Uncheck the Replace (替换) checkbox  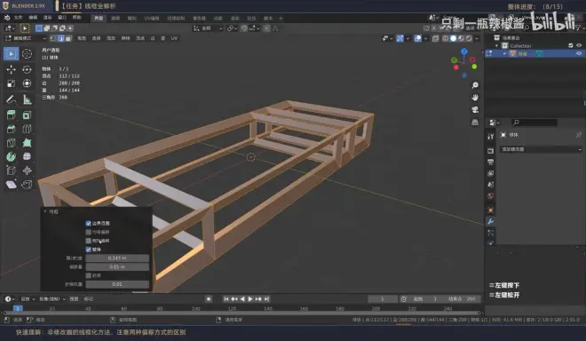click(89, 250)
